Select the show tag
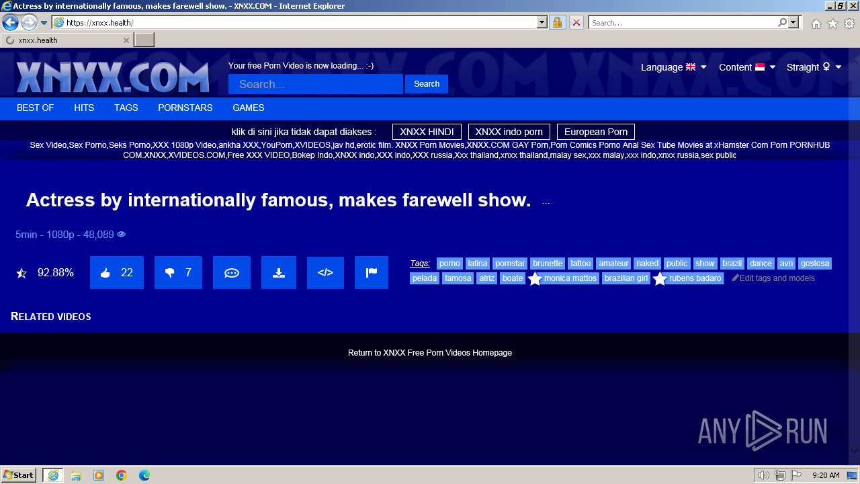This screenshot has height=484, width=860. tap(705, 264)
